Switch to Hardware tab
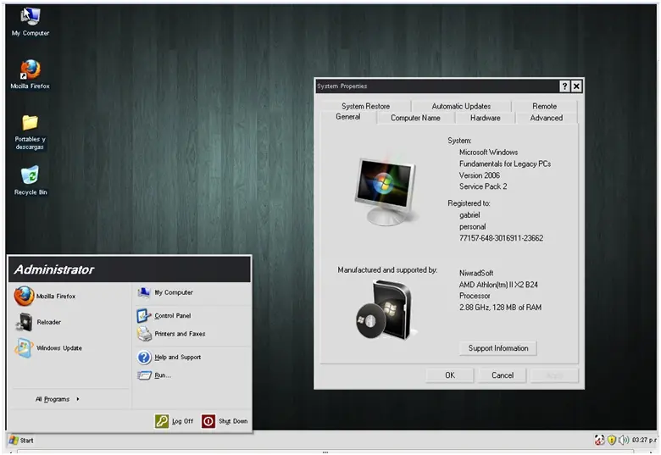 coord(486,118)
